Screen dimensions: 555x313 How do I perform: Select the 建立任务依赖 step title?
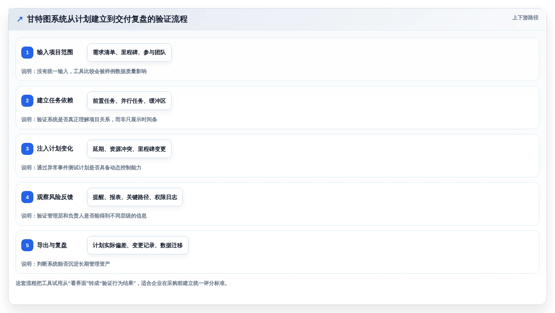pyautogui.click(x=55, y=101)
